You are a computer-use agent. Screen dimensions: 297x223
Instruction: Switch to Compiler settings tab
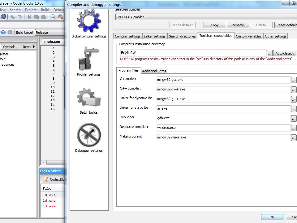(127, 36)
